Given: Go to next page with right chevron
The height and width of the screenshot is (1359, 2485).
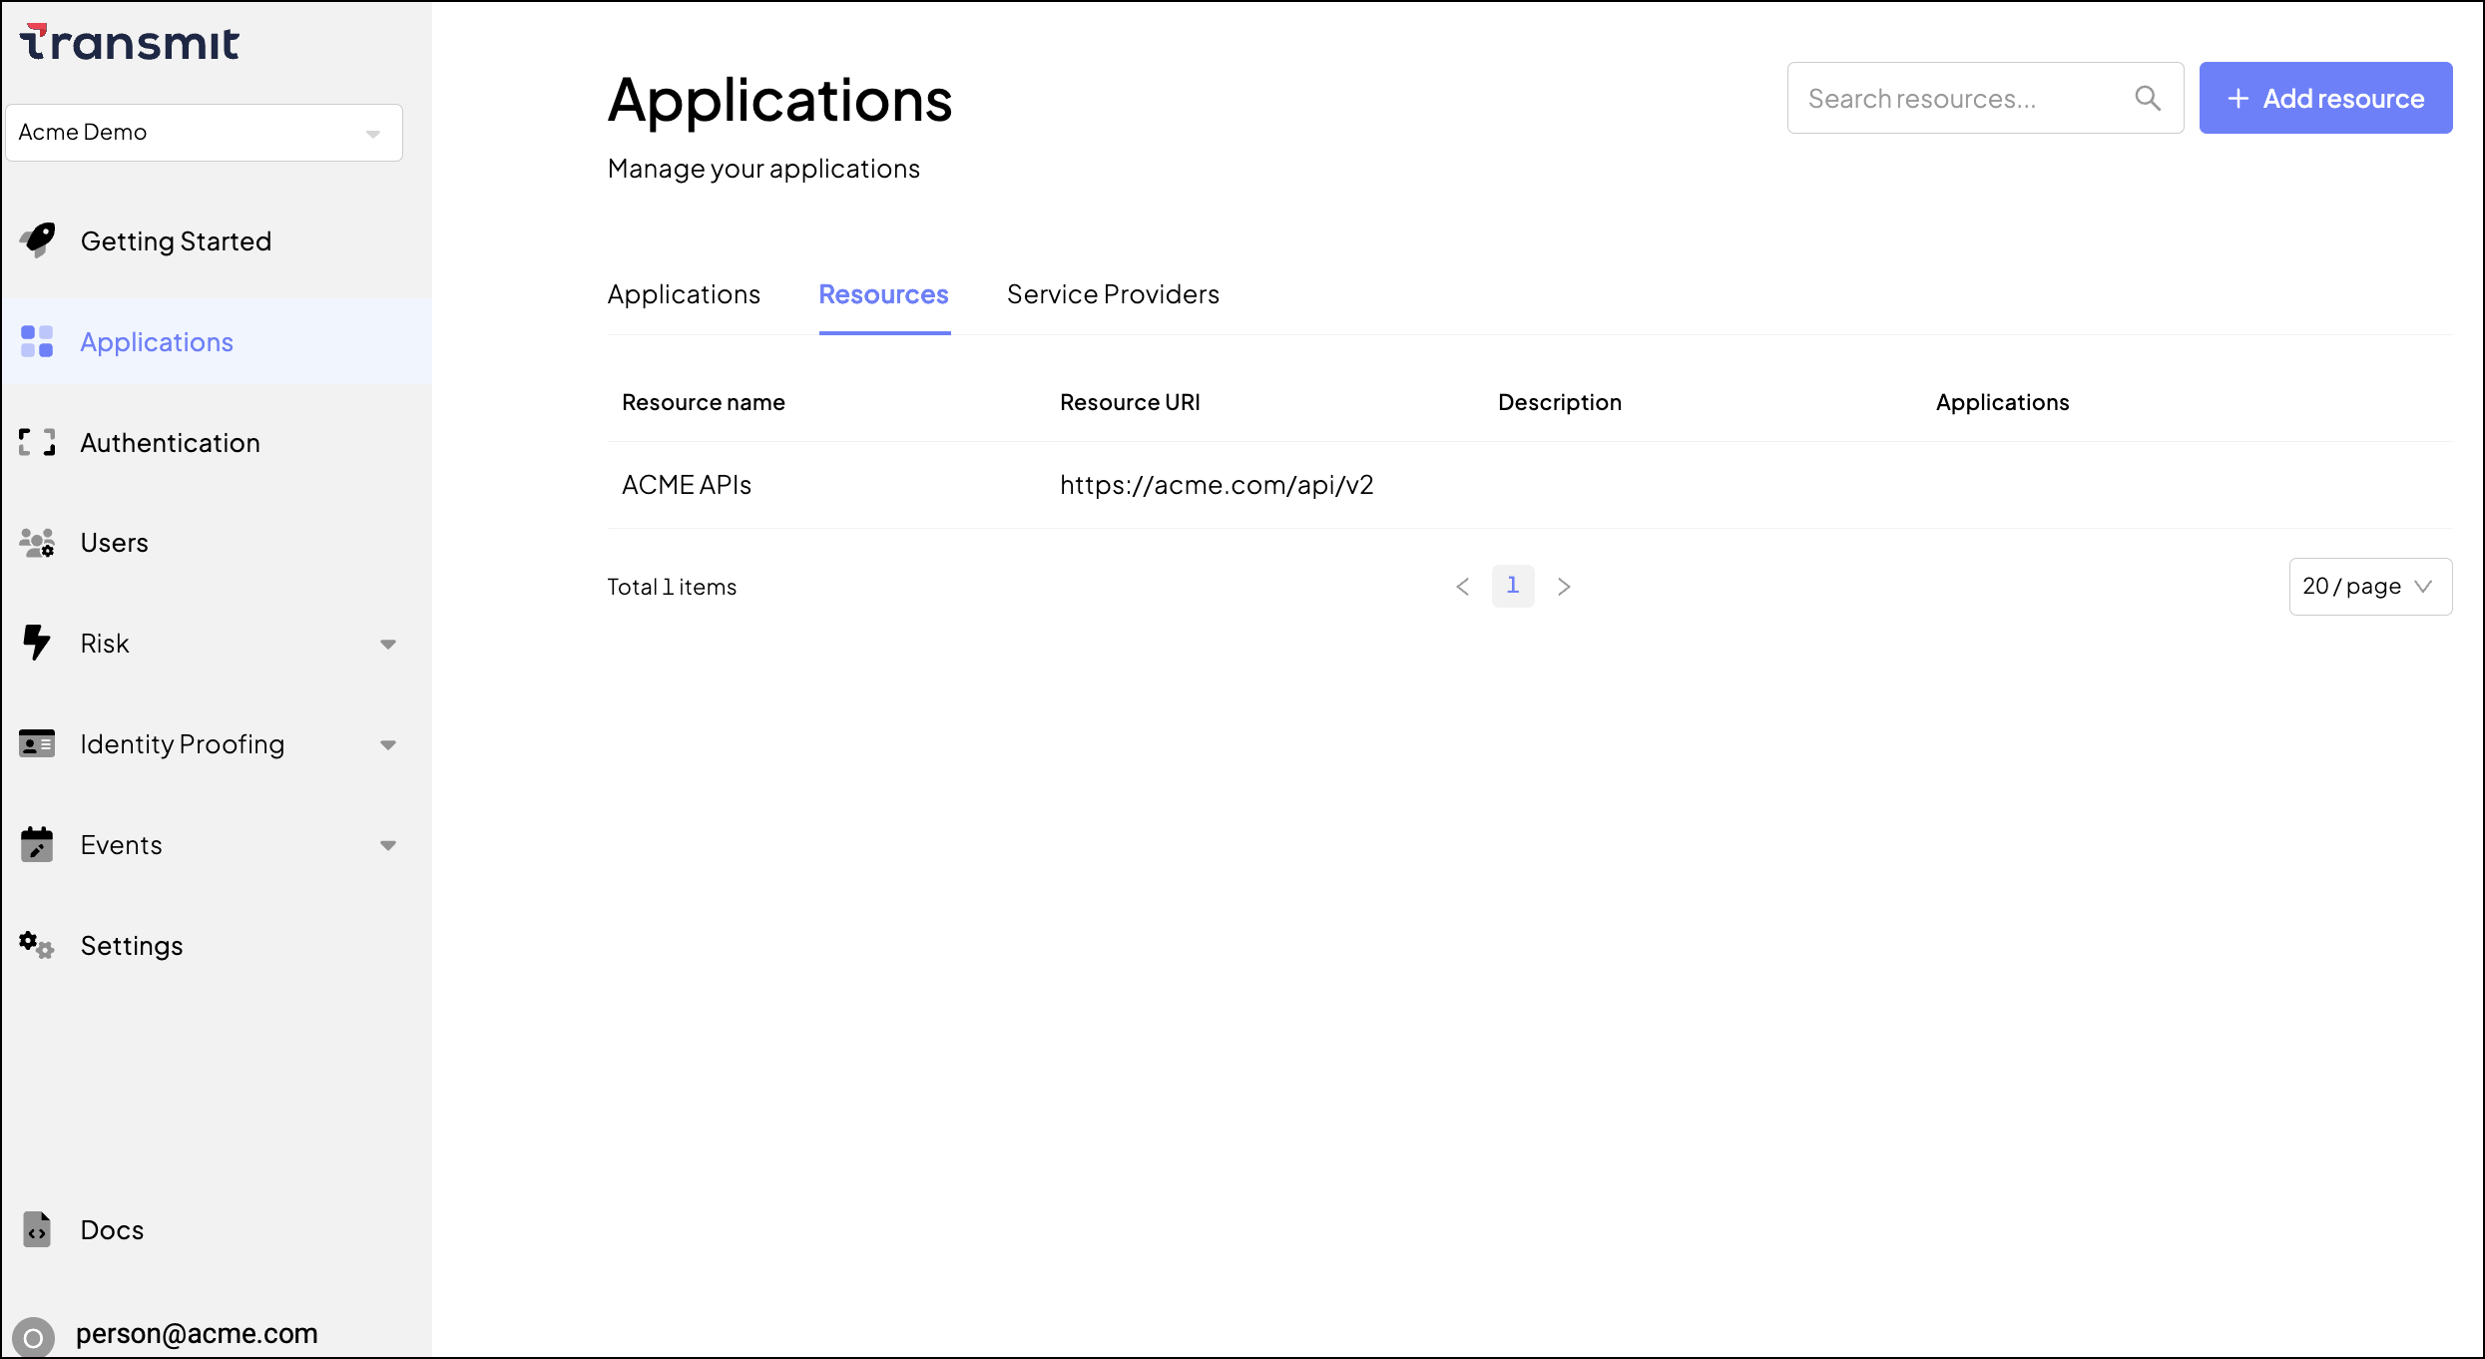Looking at the screenshot, I should (x=1564, y=587).
